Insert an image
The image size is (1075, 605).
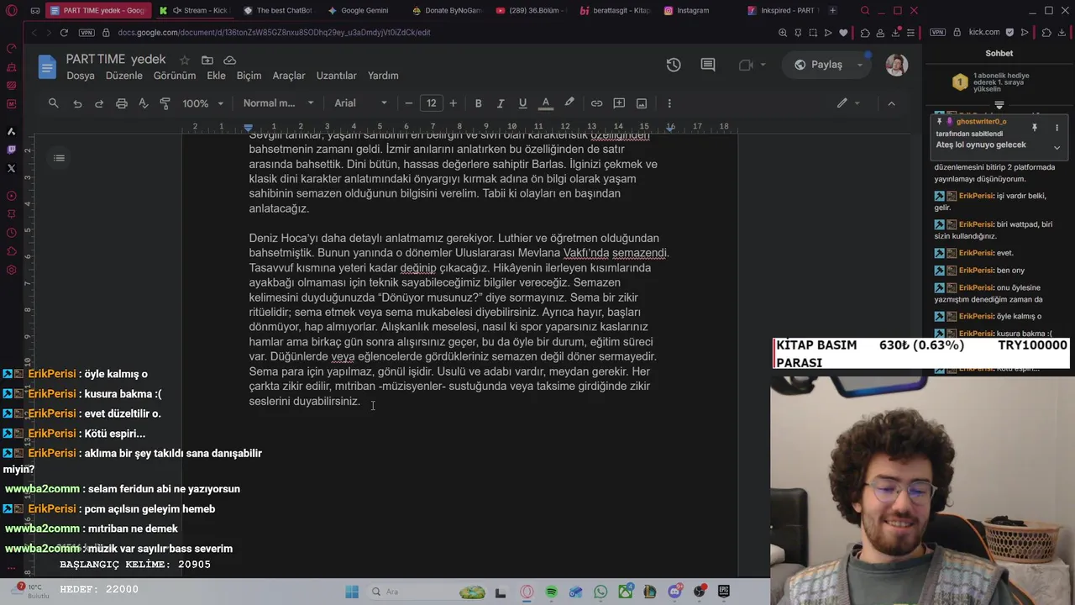tap(642, 103)
